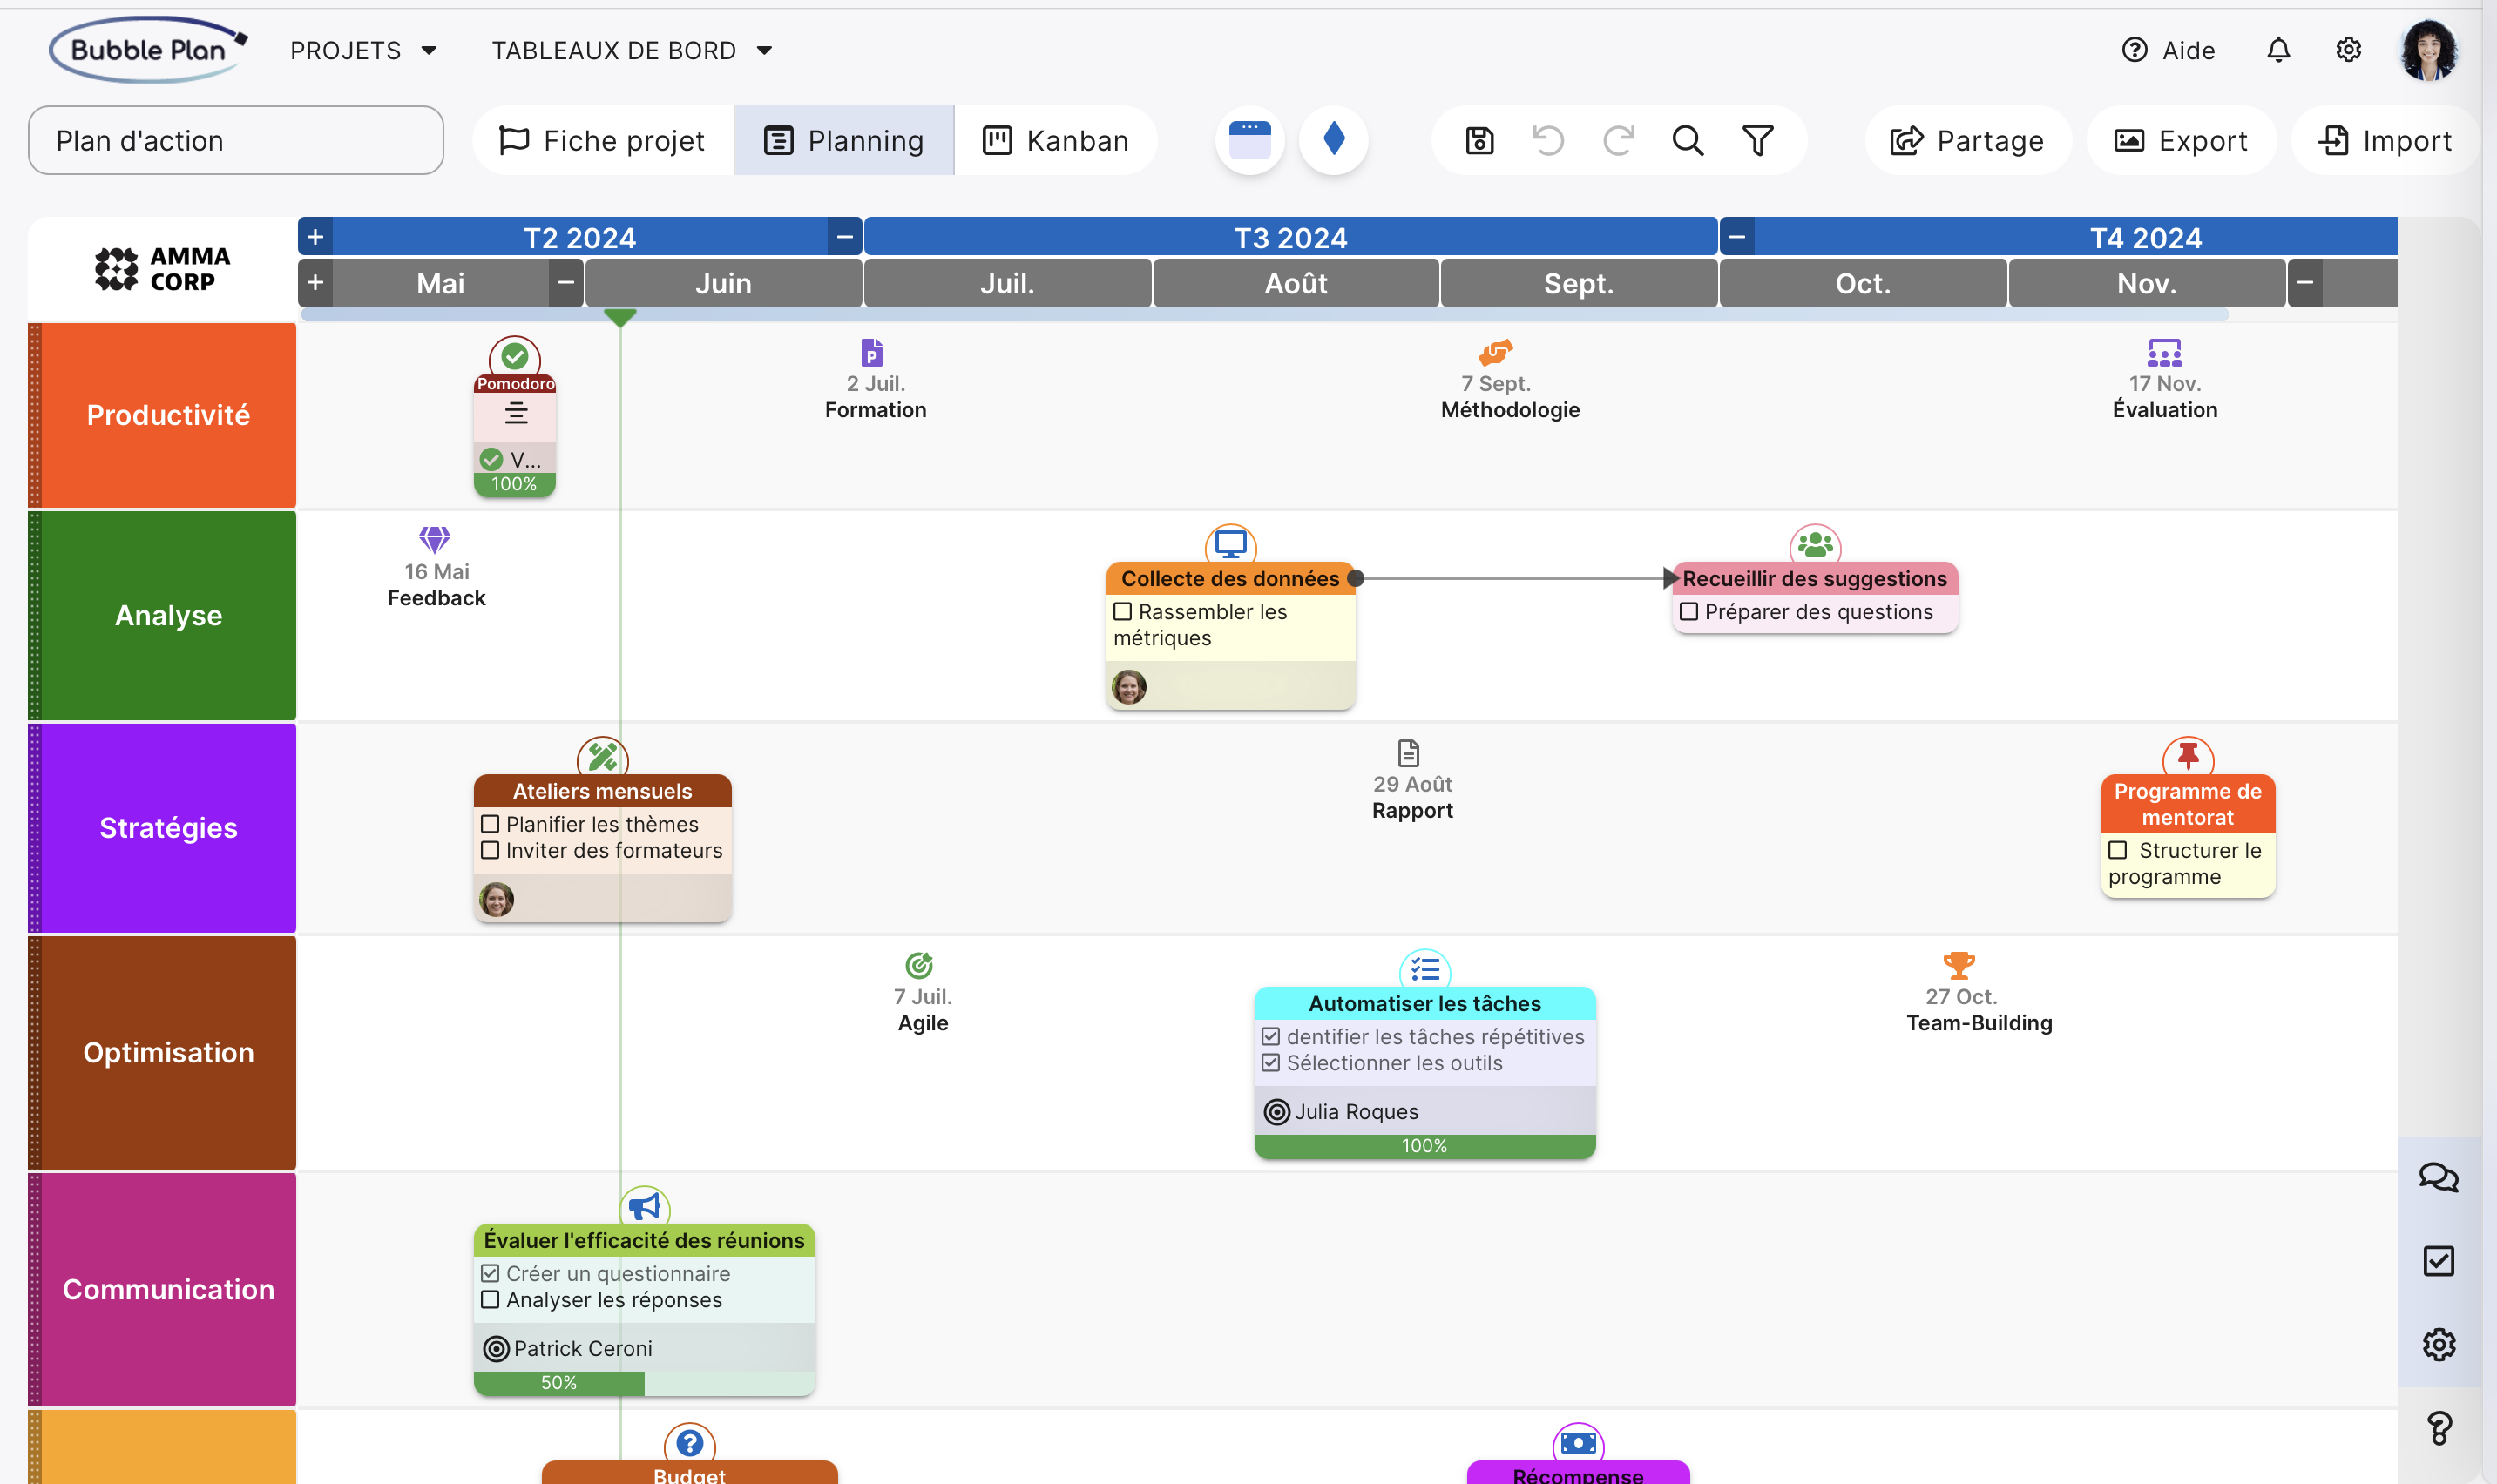Click the blue diamond milestone icon
Image resolution: width=2497 pixels, height=1484 pixels.
coord(1334,140)
